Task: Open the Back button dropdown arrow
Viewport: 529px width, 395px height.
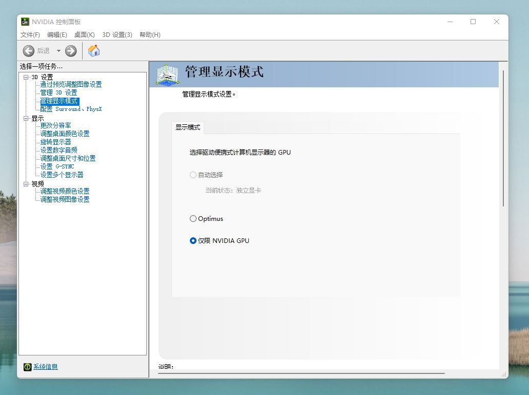Action: 58,50
